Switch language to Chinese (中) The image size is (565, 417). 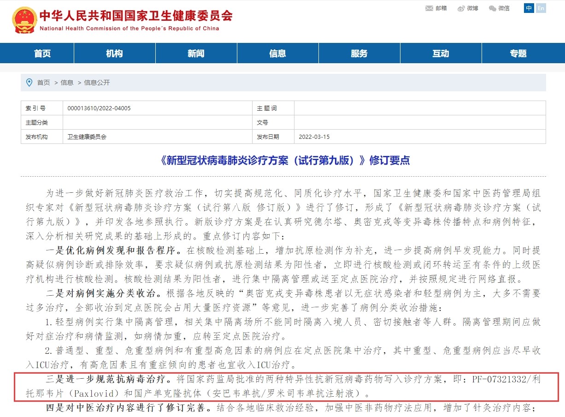529,8
